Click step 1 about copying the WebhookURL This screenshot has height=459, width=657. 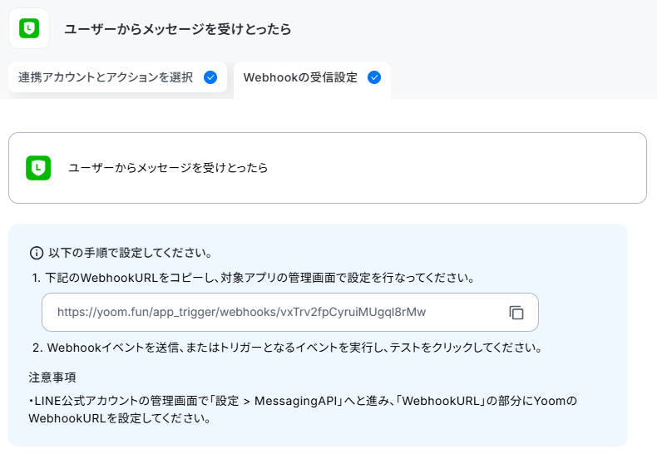(254, 278)
